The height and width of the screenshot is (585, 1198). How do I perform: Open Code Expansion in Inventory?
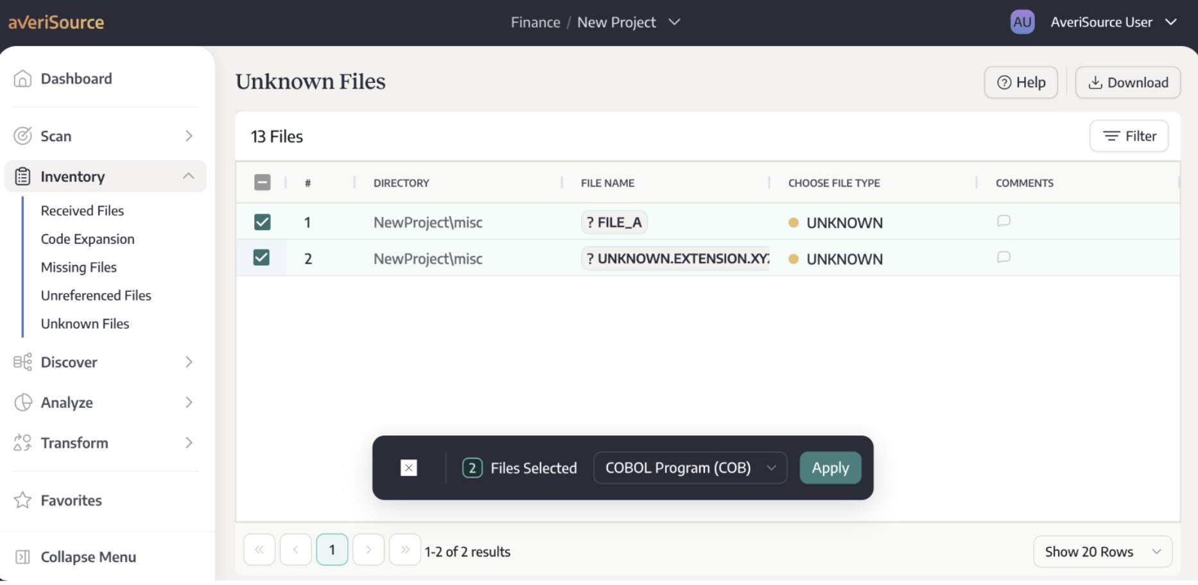[87, 239]
